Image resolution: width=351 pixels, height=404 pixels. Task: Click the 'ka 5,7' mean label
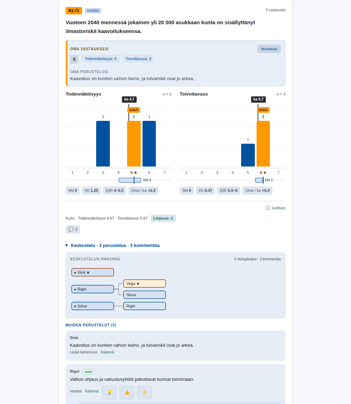tap(259, 99)
